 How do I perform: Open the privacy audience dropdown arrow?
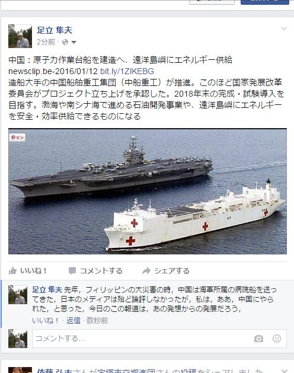coord(73,42)
